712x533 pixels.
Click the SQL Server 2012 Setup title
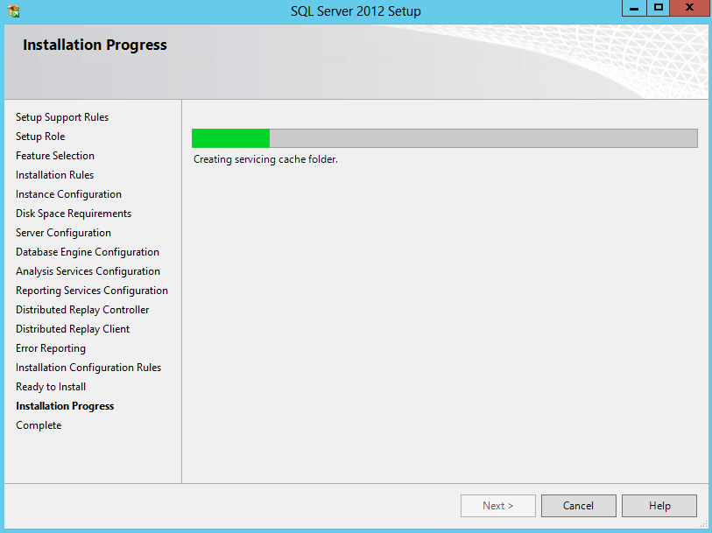click(x=356, y=11)
